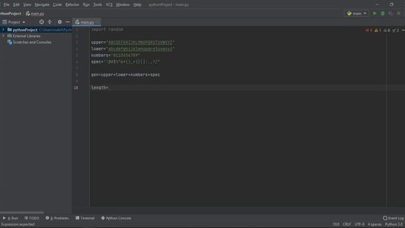This screenshot has height=228, width=405.
Task: Hide the Project tool window
Action: click(x=68, y=22)
